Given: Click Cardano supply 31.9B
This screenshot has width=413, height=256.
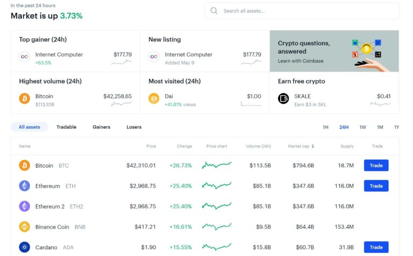Looking at the screenshot, I should pyautogui.click(x=346, y=247).
